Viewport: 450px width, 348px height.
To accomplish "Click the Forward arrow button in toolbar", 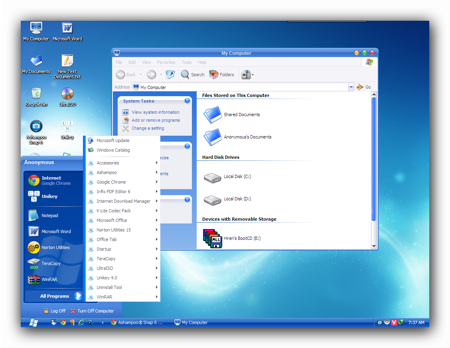I will (152, 75).
